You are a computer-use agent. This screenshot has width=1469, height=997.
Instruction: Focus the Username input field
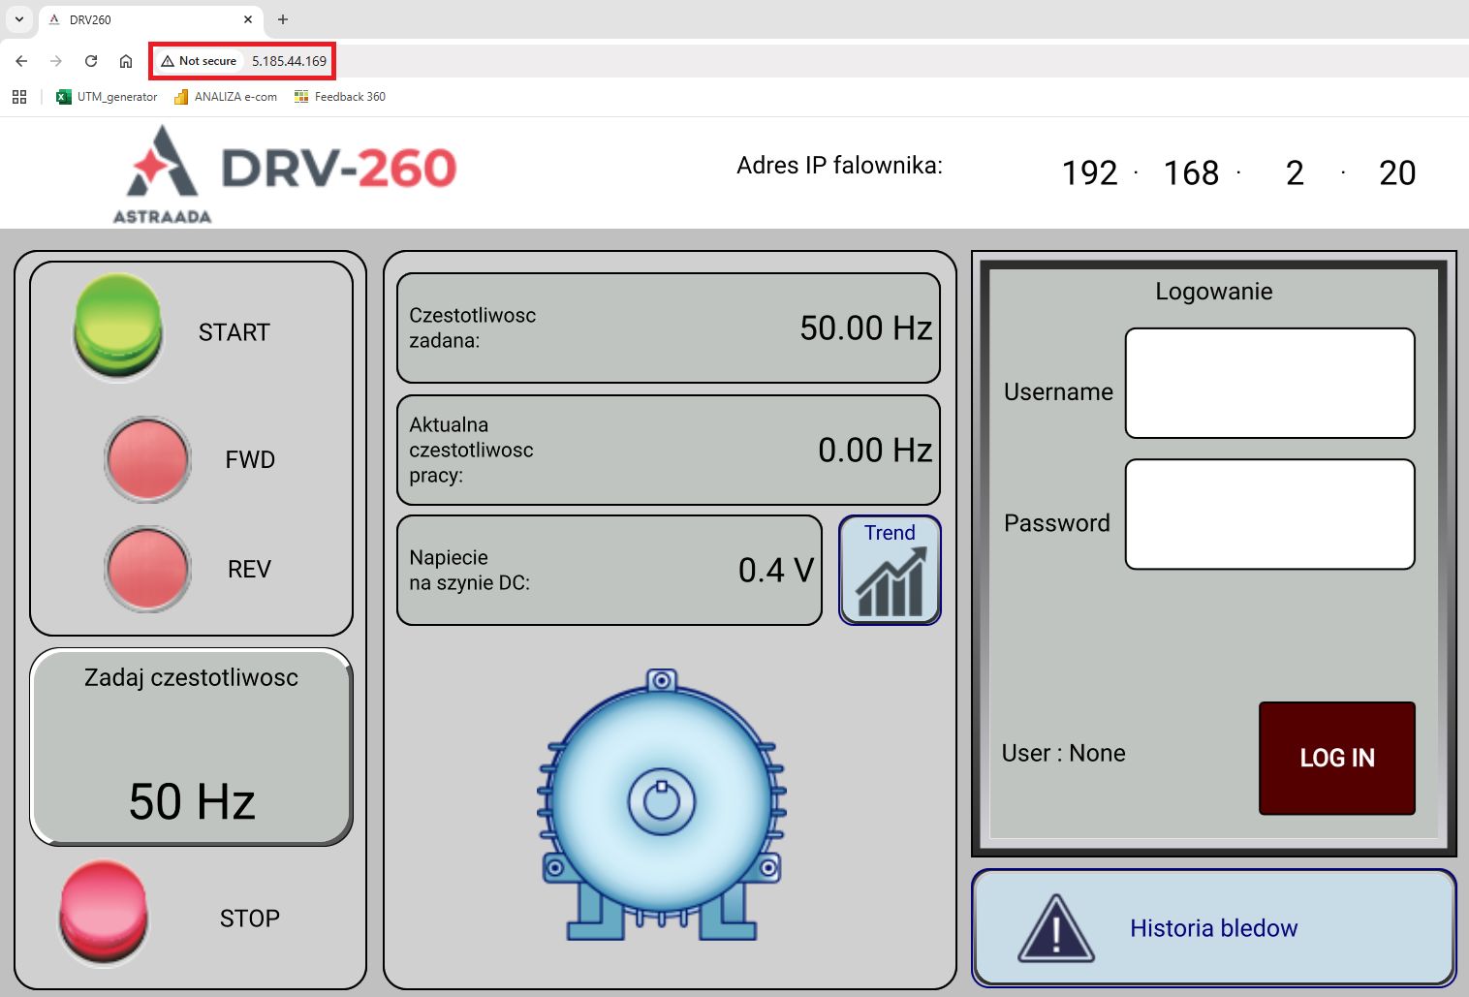[x=1269, y=383]
